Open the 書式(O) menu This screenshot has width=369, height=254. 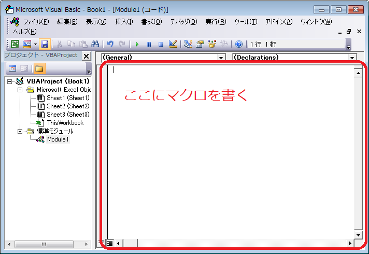pyautogui.click(x=151, y=22)
